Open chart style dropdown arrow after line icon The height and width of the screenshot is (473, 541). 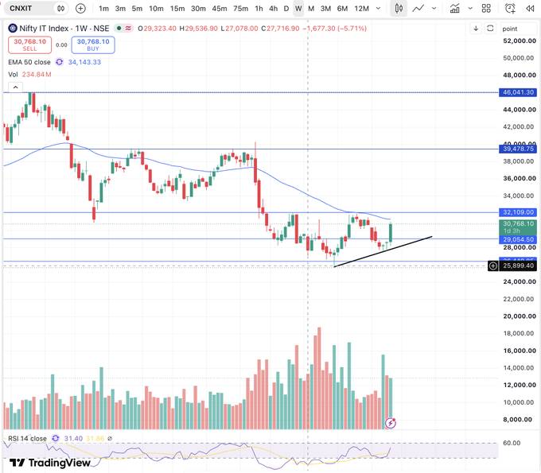(x=434, y=8)
